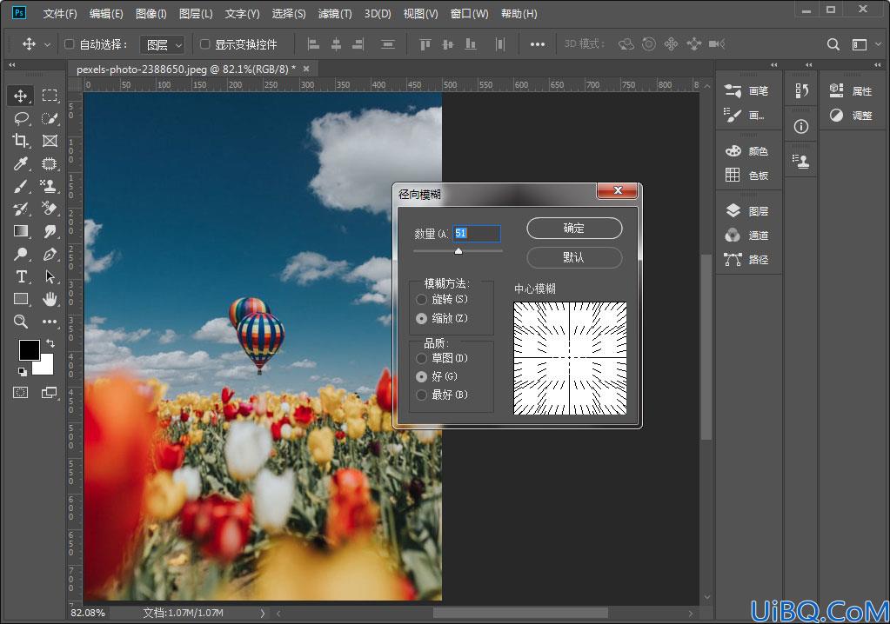Image resolution: width=890 pixels, height=624 pixels.
Task: Open the 路径 panel
Action: 747,260
